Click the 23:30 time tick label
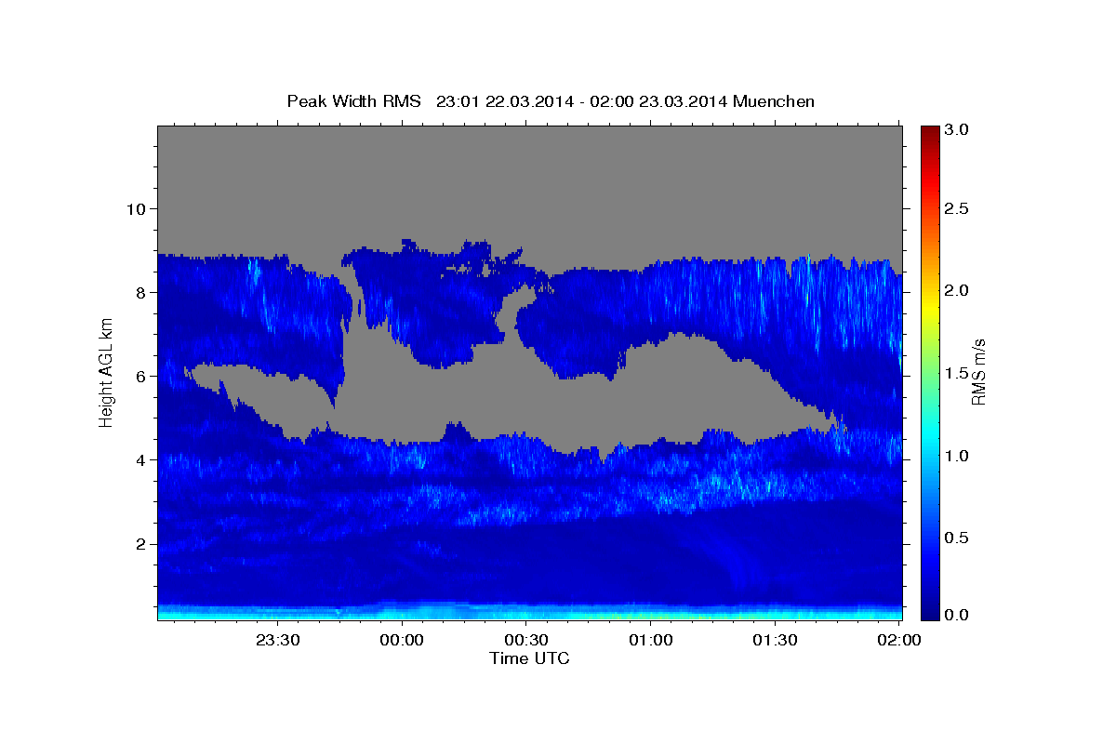This screenshot has width=1116, height=744. [x=277, y=640]
